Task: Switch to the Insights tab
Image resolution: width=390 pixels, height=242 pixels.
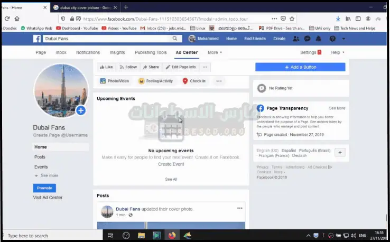Action: point(117,52)
